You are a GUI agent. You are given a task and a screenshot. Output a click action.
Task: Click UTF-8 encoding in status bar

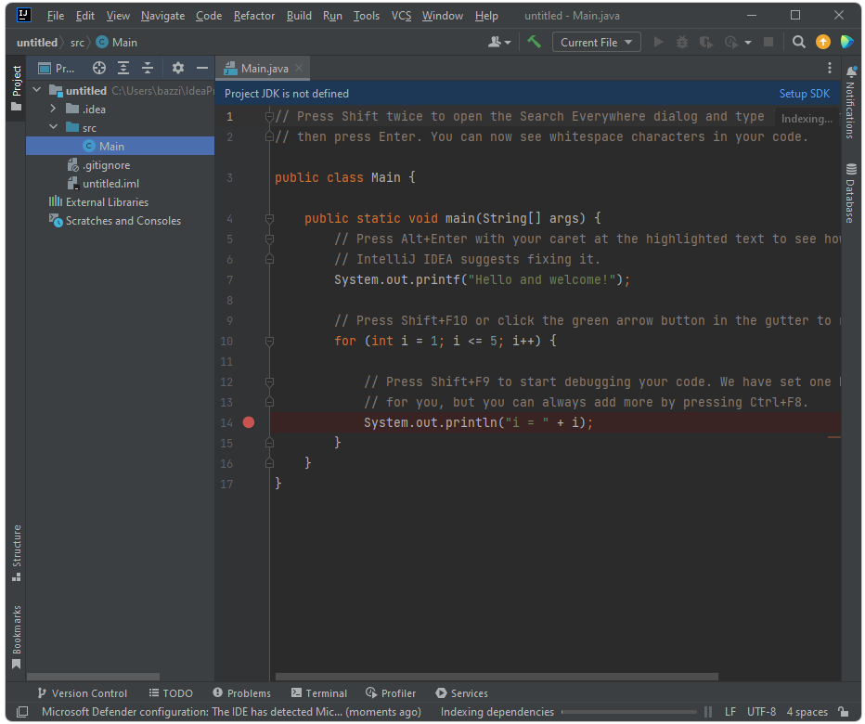click(x=761, y=712)
